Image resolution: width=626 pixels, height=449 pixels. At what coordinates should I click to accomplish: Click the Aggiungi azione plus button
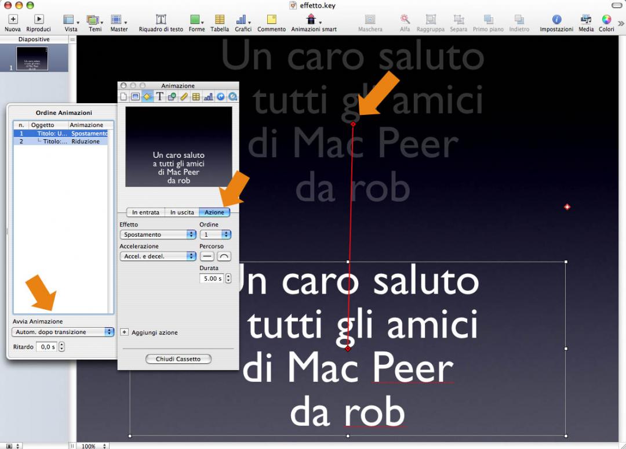[124, 332]
